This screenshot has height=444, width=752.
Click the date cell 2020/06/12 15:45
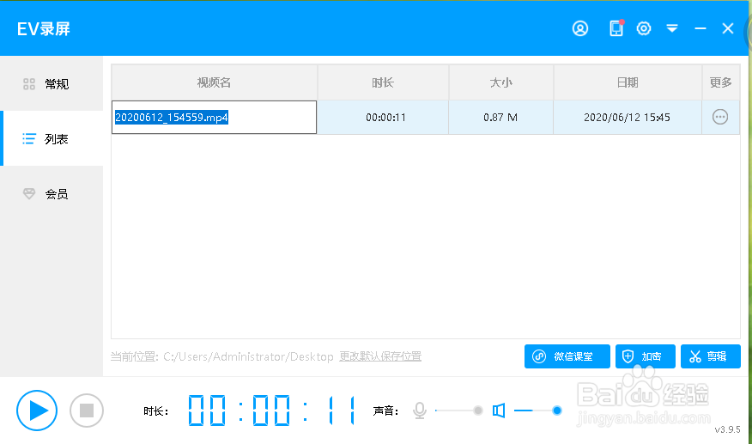(x=627, y=117)
